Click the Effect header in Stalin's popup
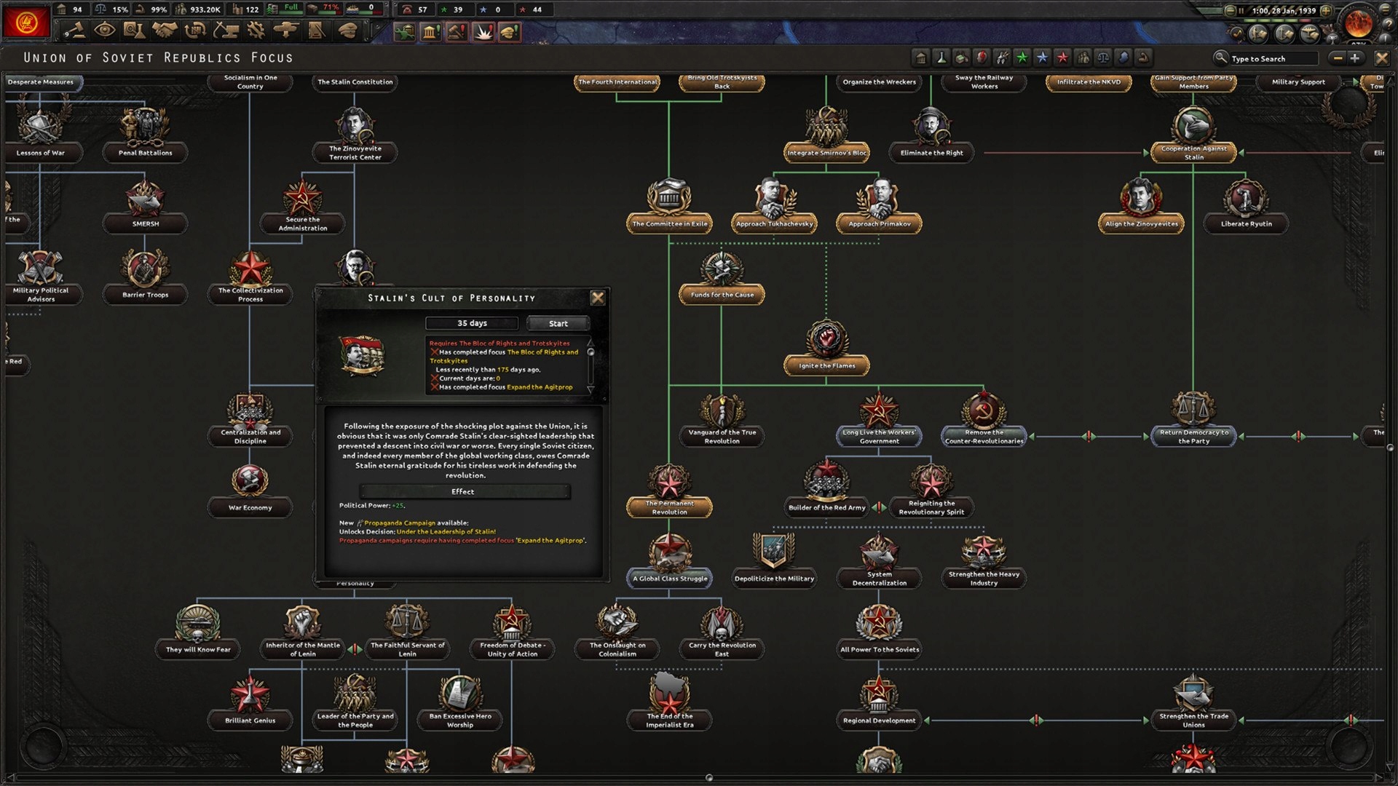The width and height of the screenshot is (1398, 786). 464,491
